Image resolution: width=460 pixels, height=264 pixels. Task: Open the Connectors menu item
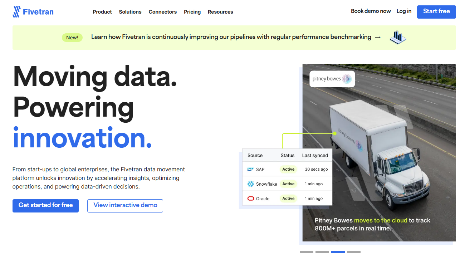coord(163,12)
